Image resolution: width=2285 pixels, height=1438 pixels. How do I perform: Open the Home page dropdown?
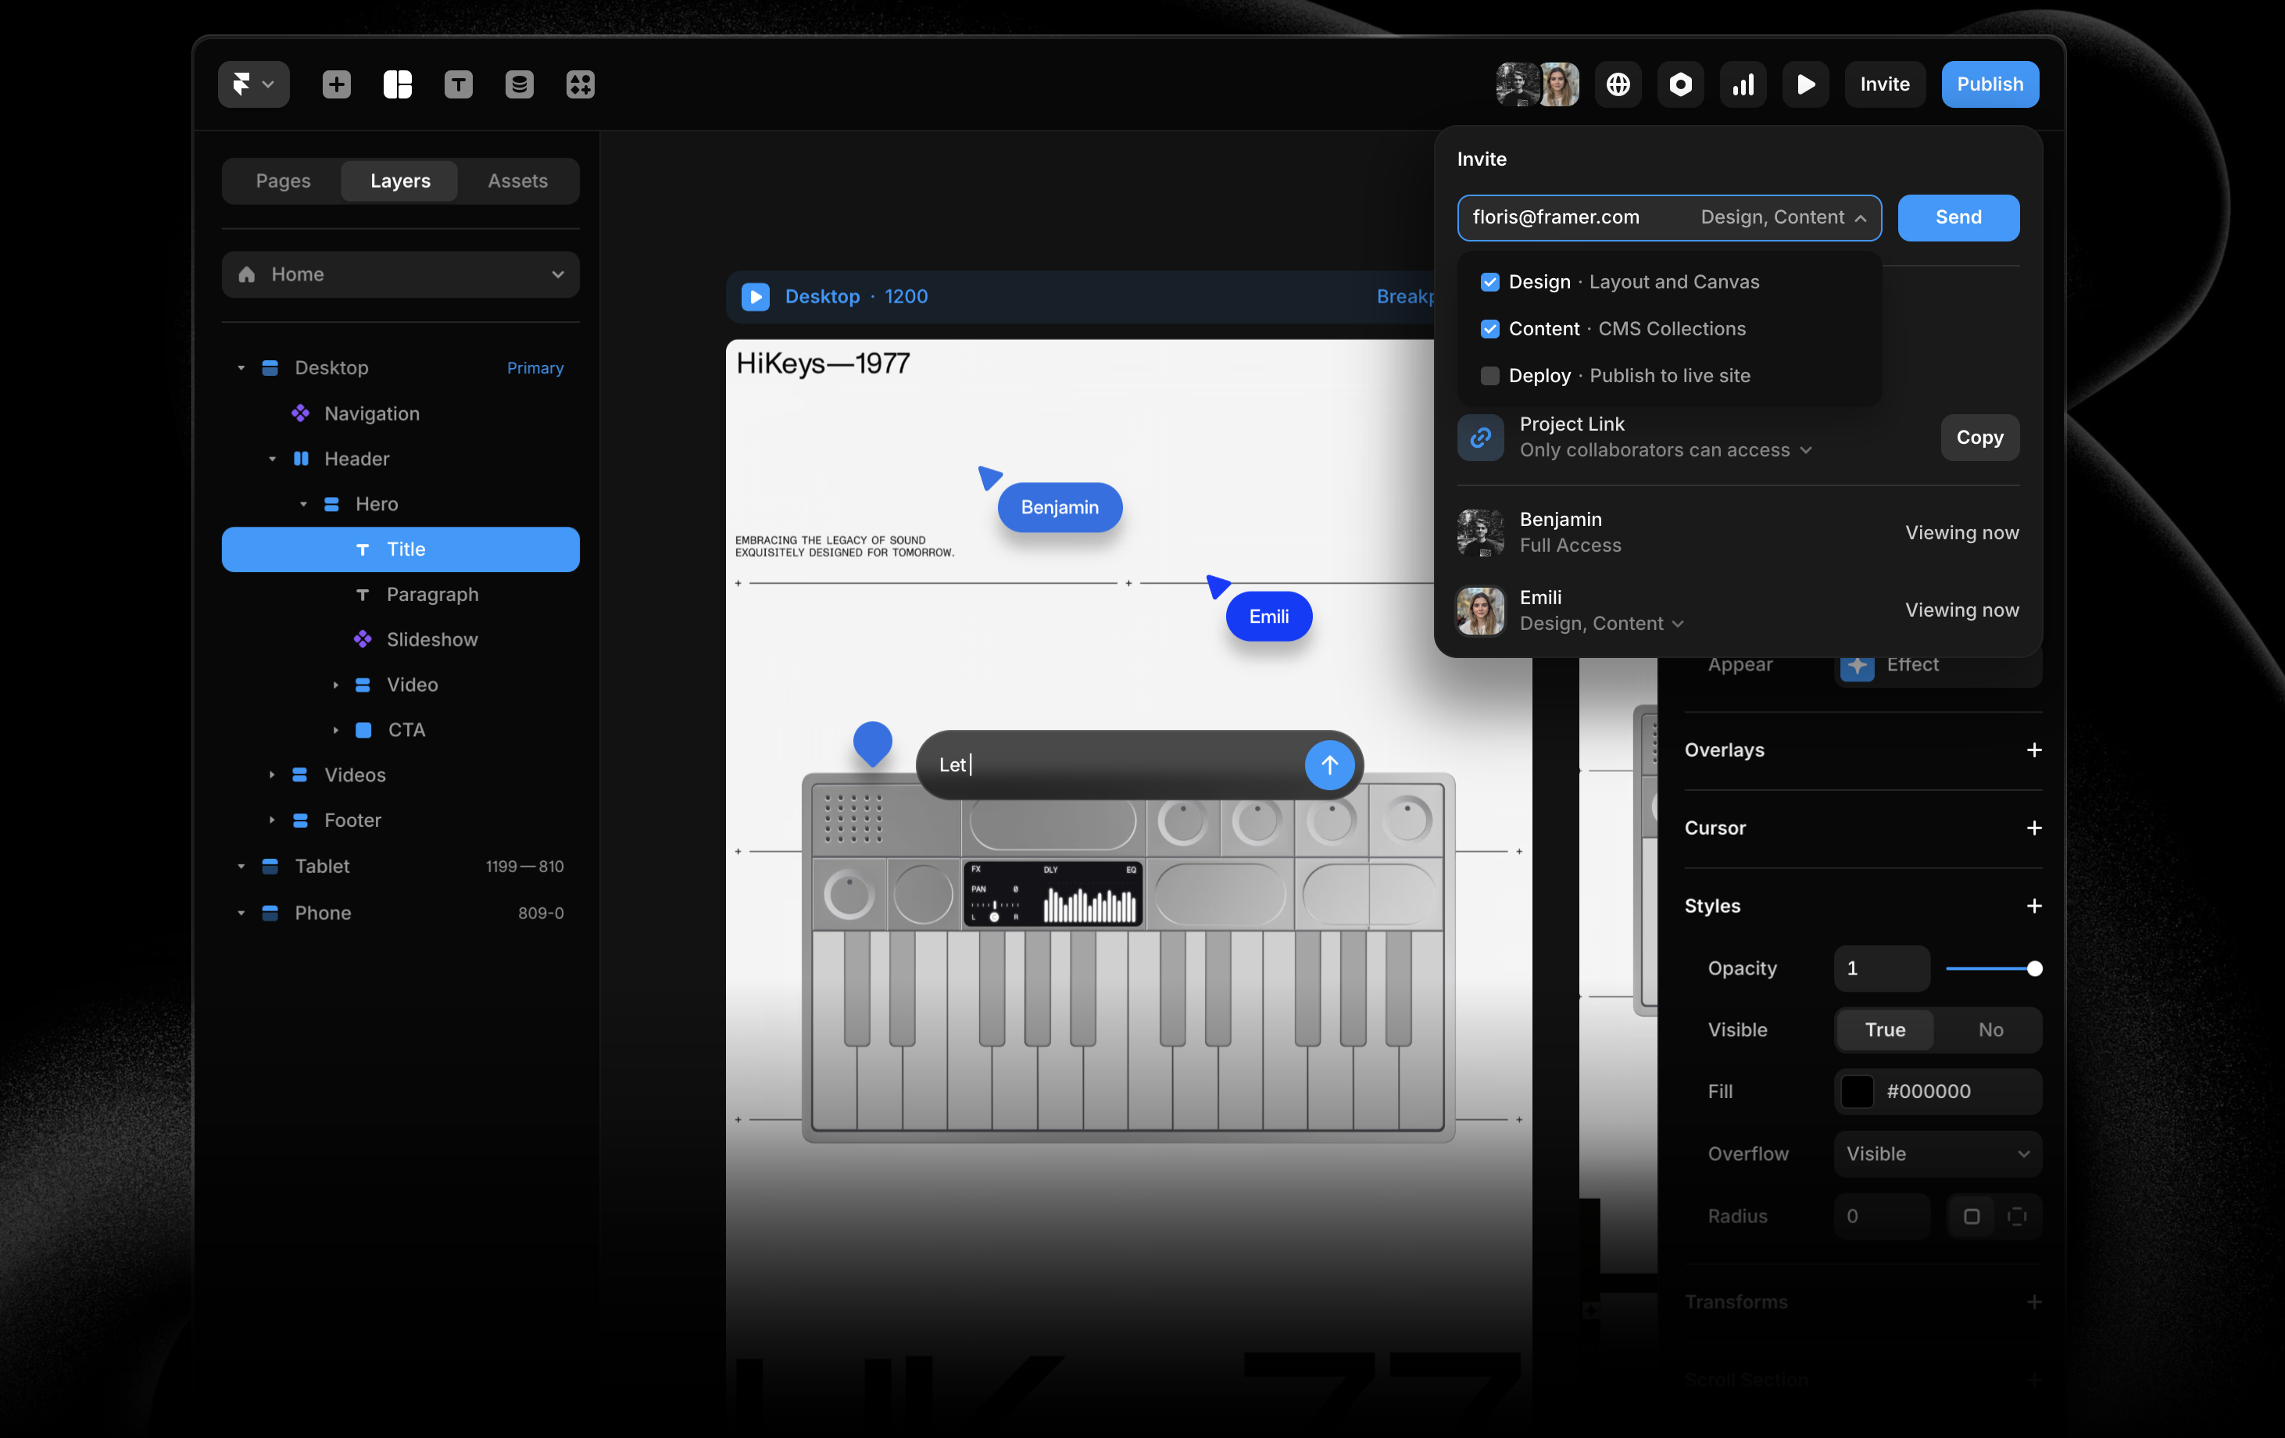coord(400,274)
